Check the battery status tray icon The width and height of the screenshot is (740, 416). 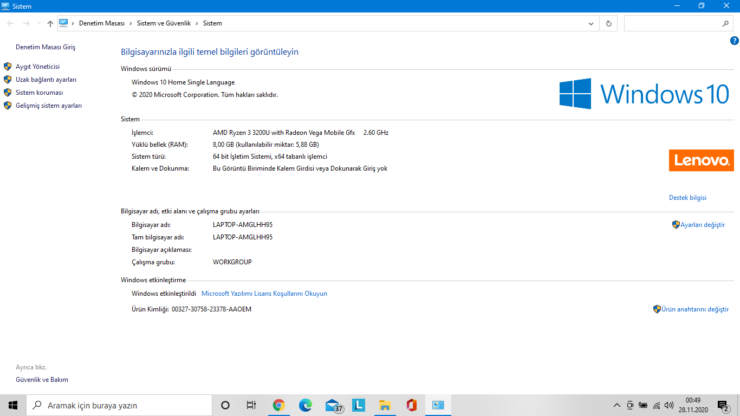coord(643,405)
